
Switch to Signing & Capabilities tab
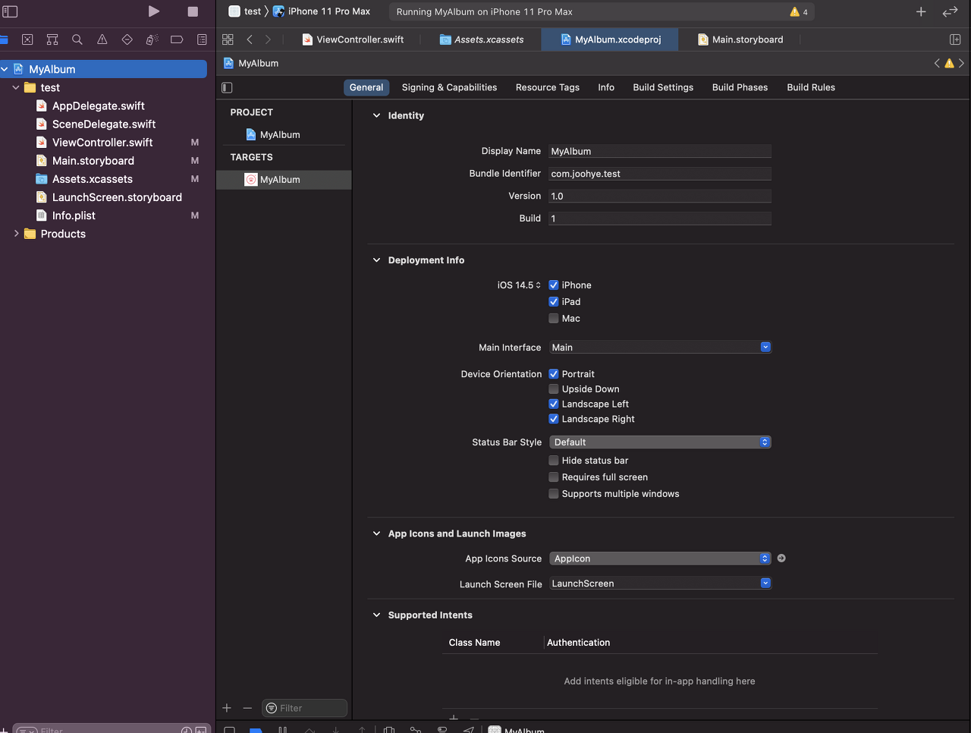point(449,87)
